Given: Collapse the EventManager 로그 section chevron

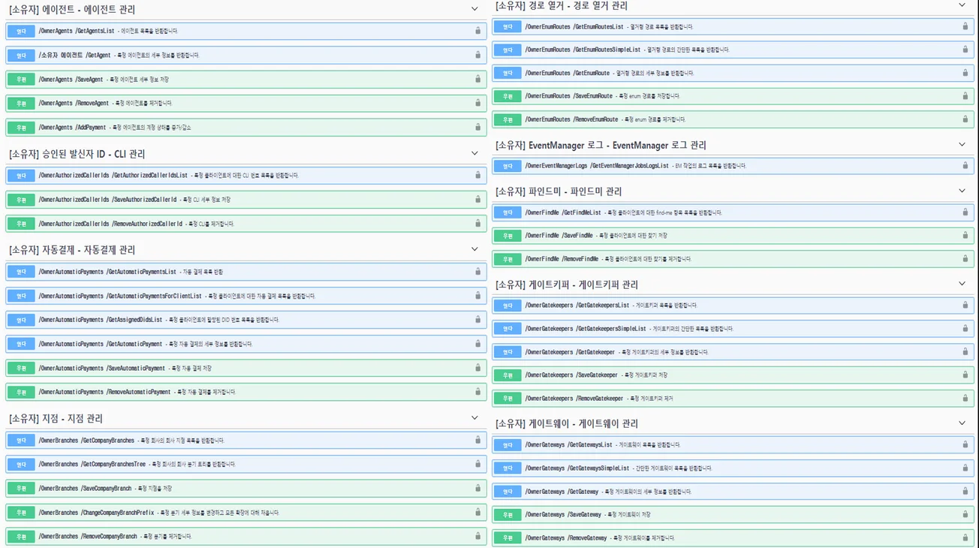Looking at the screenshot, I should coord(962,144).
